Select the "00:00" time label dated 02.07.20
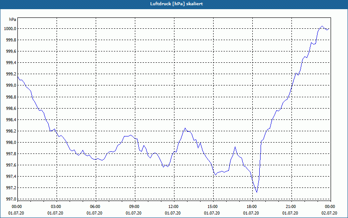This screenshot has width=348, height=218. (330, 207)
